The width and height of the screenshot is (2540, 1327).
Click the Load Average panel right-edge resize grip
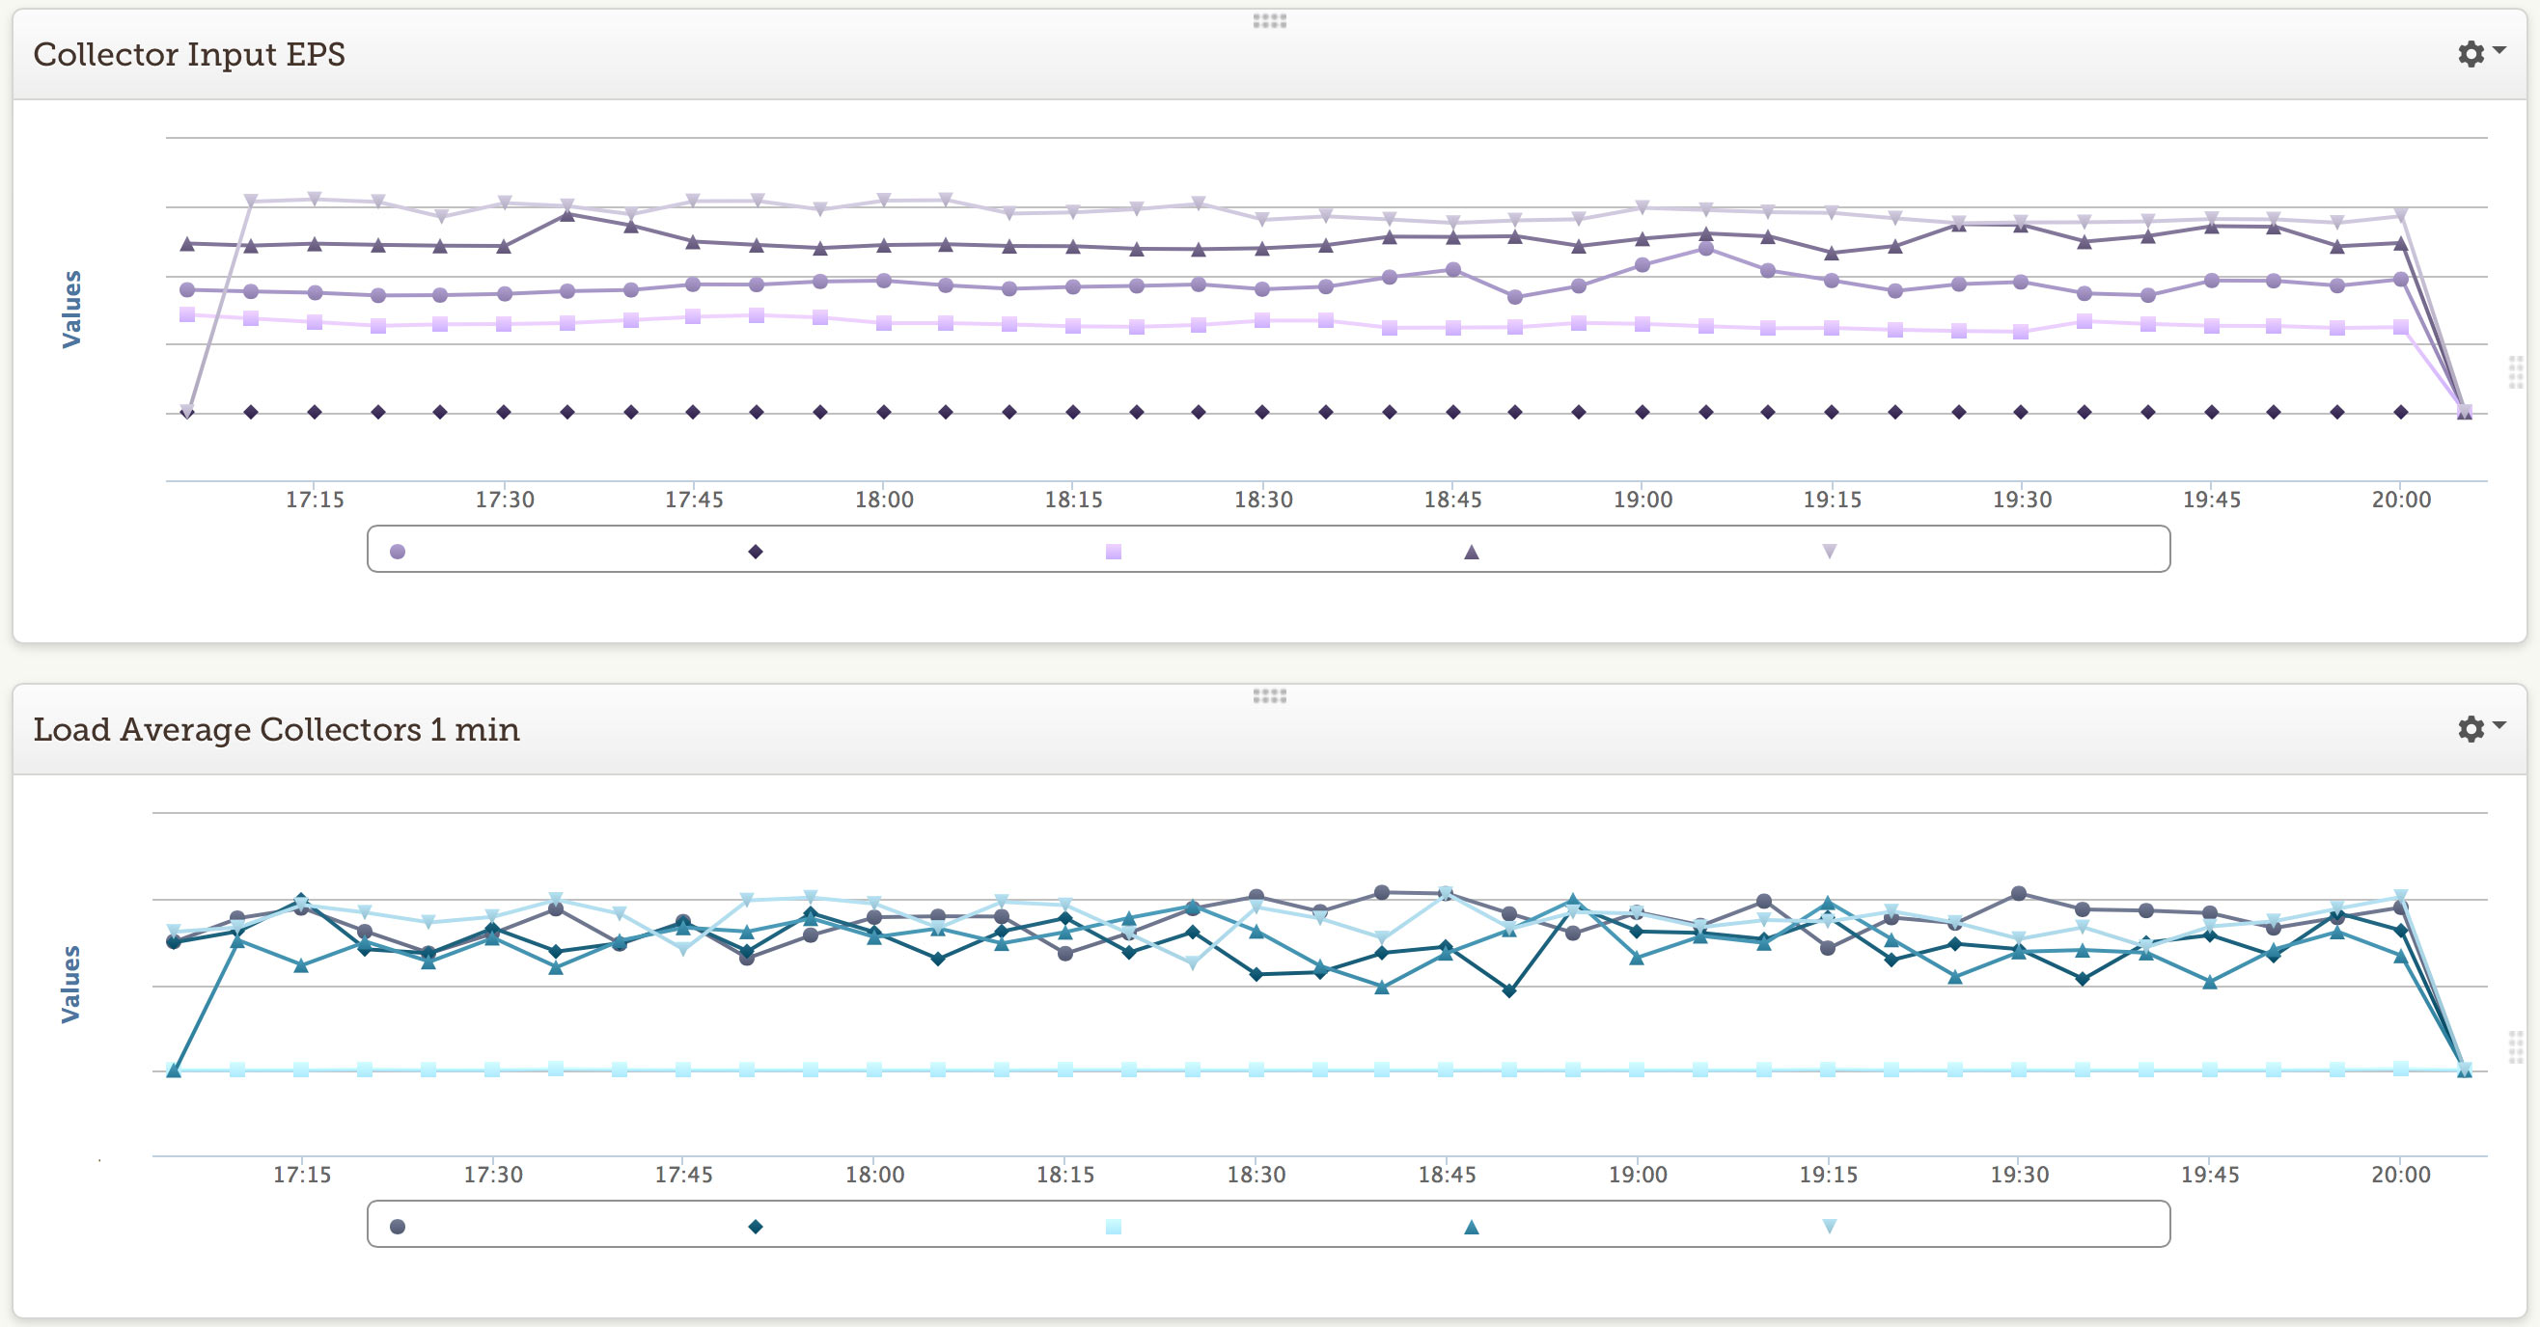pyautogui.click(x=2515, y=1046)
